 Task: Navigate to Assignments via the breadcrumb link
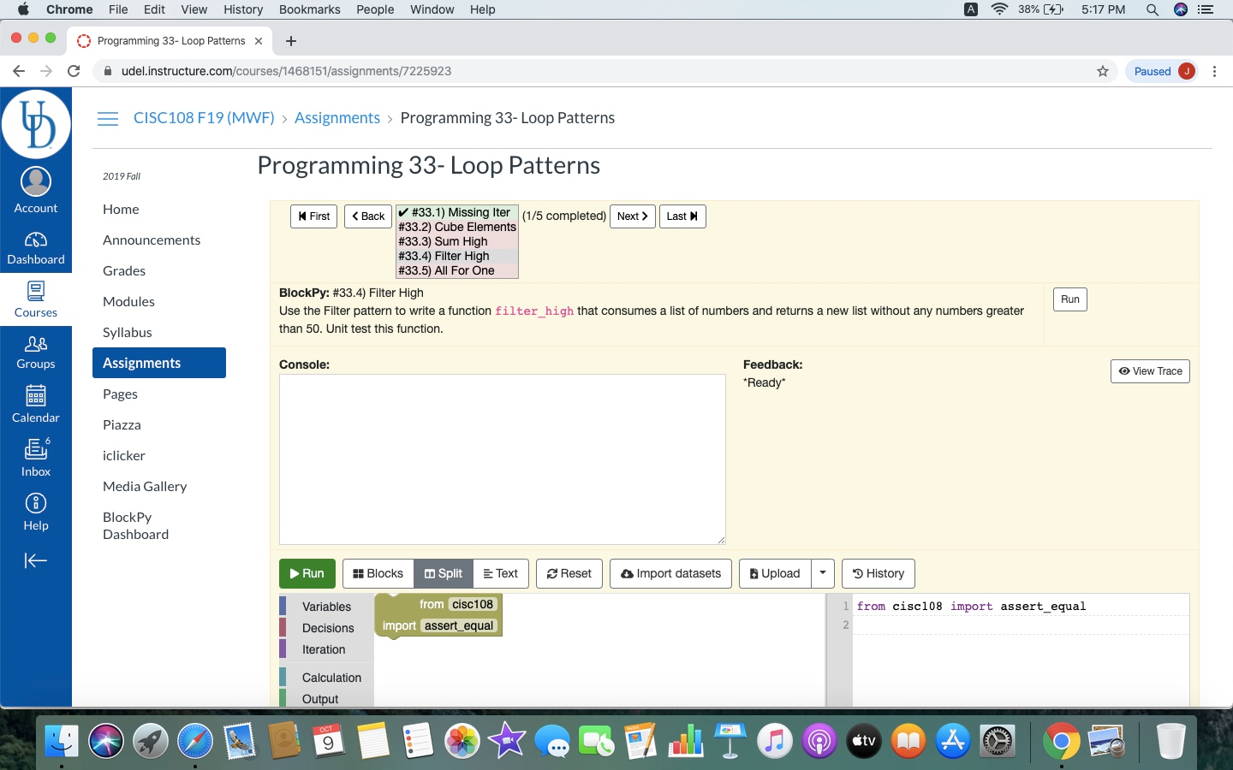click(337, 117)
